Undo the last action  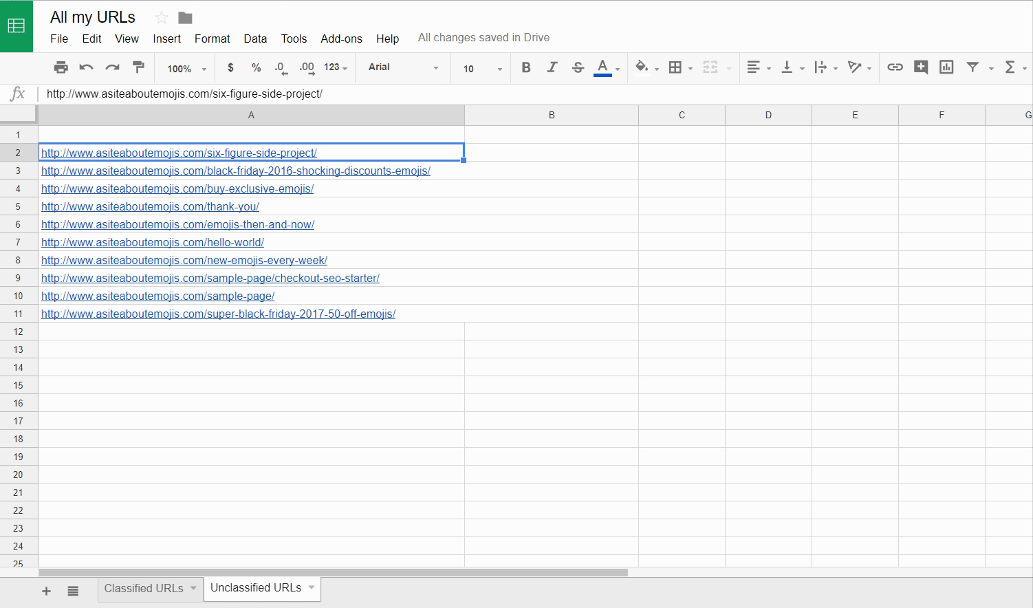(87, 67)
